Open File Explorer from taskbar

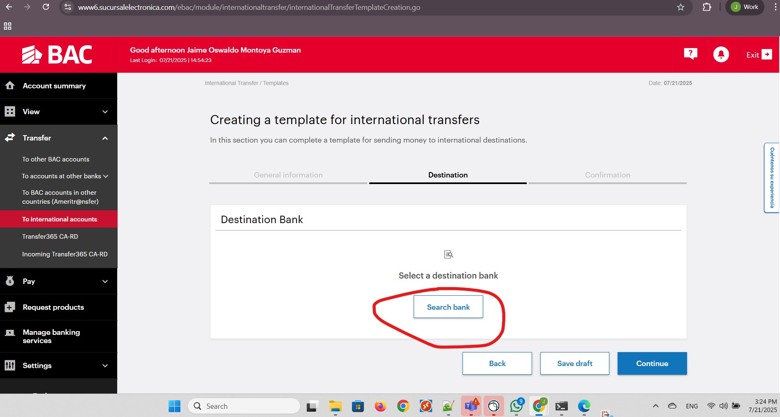point(336,406)
